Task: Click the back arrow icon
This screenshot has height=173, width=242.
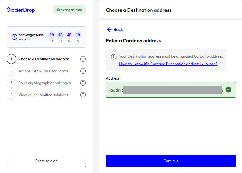Action: pos(109,29)
